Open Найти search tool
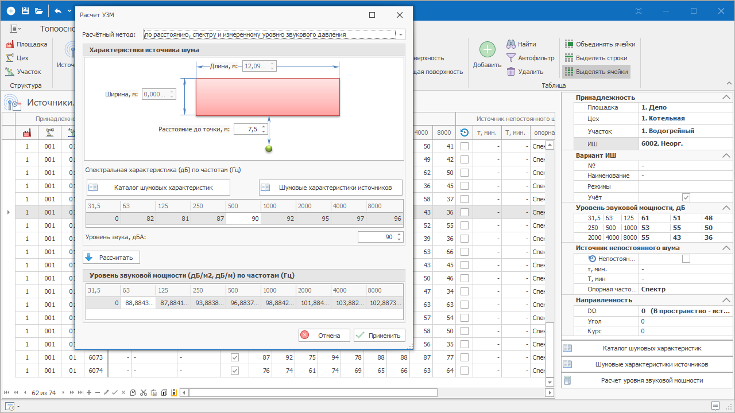The width and height of the screenshot is (735, 413). pos(521,44)
